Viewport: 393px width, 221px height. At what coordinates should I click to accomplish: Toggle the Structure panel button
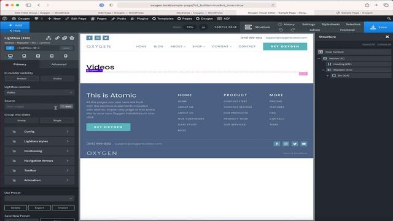click(257, 27)
